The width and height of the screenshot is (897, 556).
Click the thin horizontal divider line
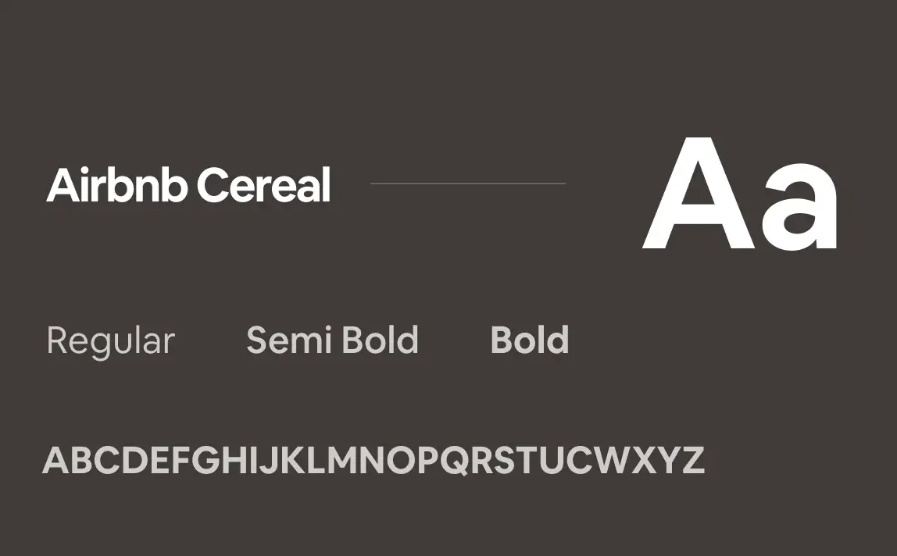click(468, 183)
